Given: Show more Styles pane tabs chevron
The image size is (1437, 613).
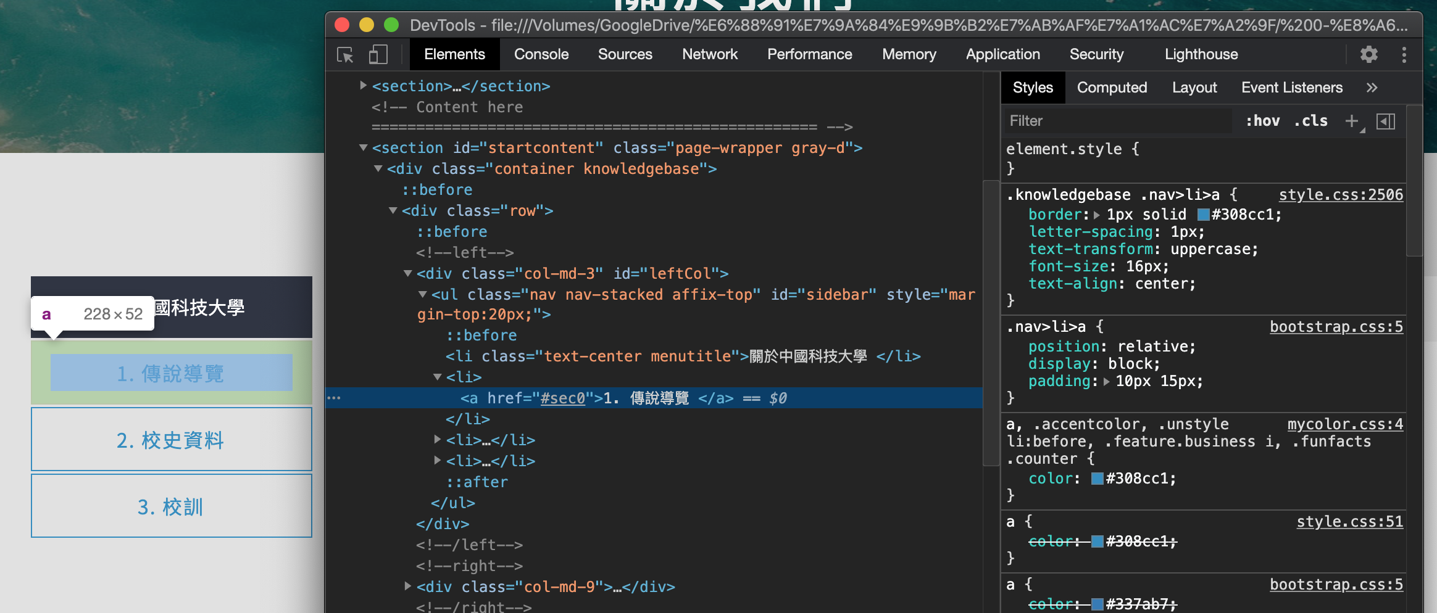Looking at the screenshot, I should point(1372,88).
